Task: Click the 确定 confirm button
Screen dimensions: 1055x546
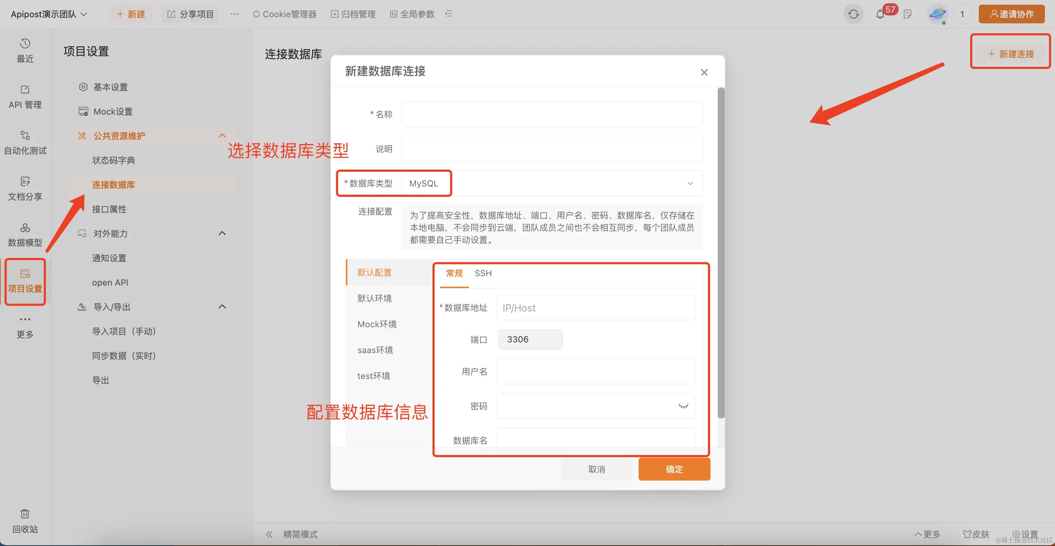Action: pyautogui.click(x=674, y=469)
